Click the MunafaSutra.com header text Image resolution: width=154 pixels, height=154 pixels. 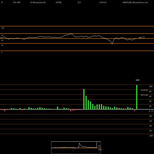coord(140,2)
